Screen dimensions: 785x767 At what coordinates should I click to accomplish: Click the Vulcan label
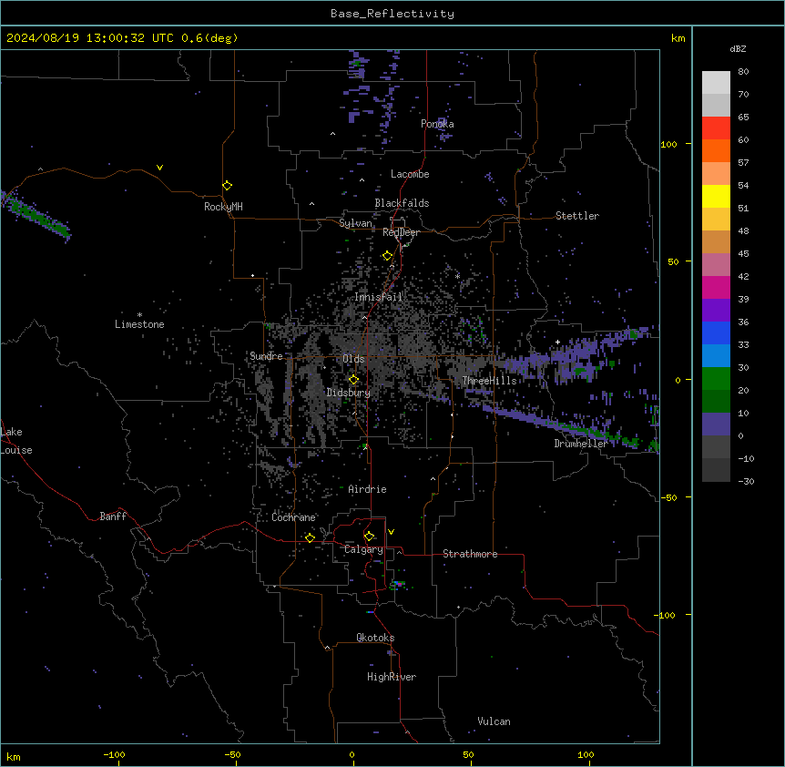tap(494, 721)
